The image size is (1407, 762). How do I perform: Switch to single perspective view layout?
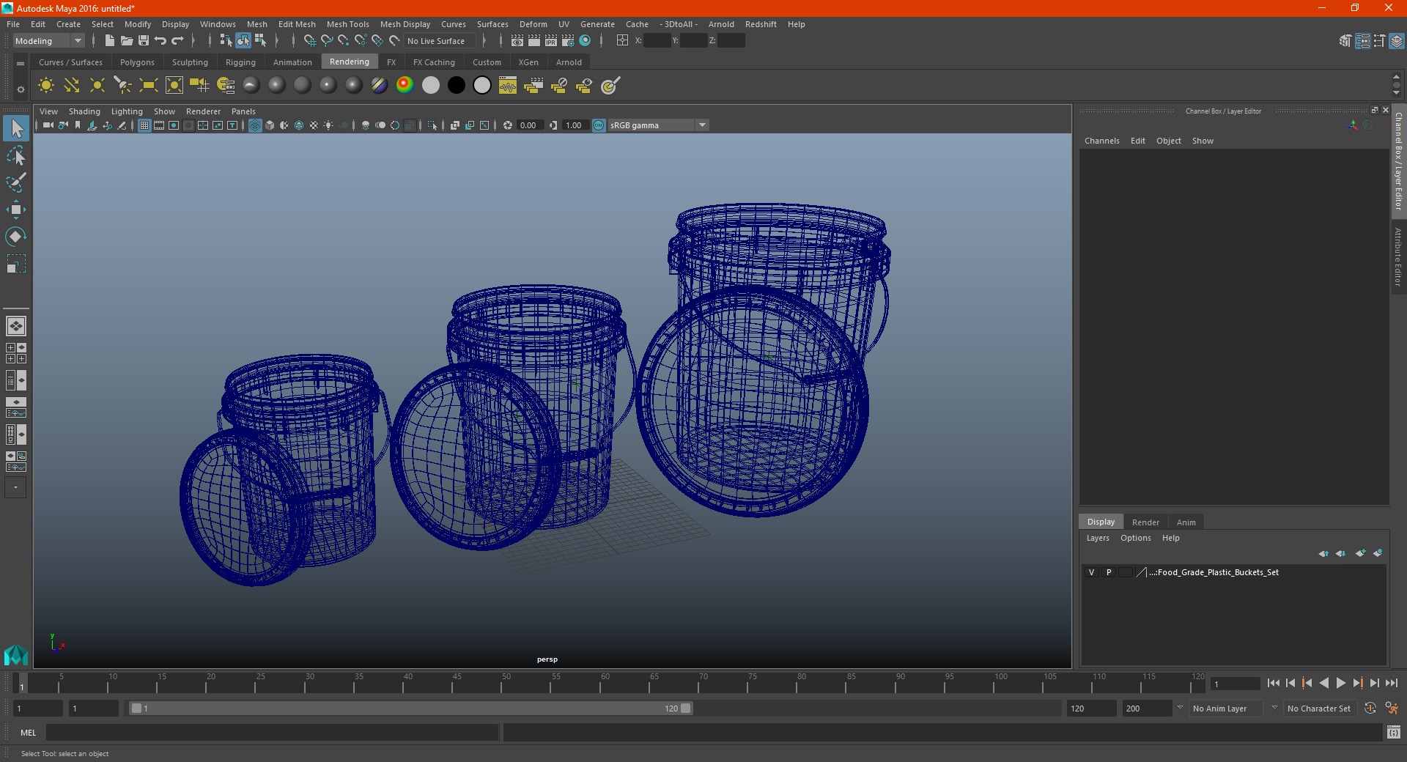pos(16,326)
